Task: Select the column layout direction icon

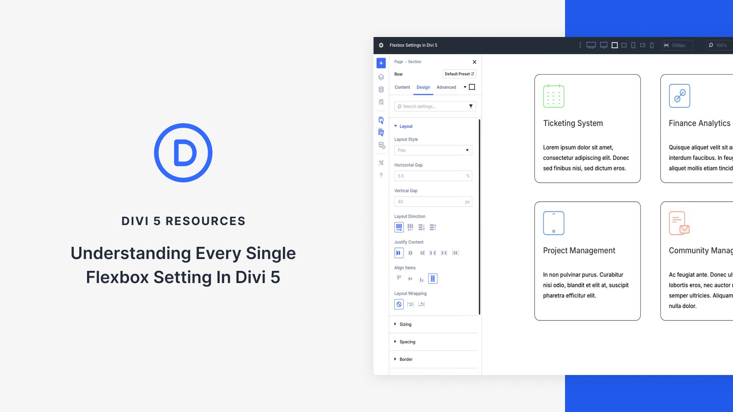Action: 421,227
